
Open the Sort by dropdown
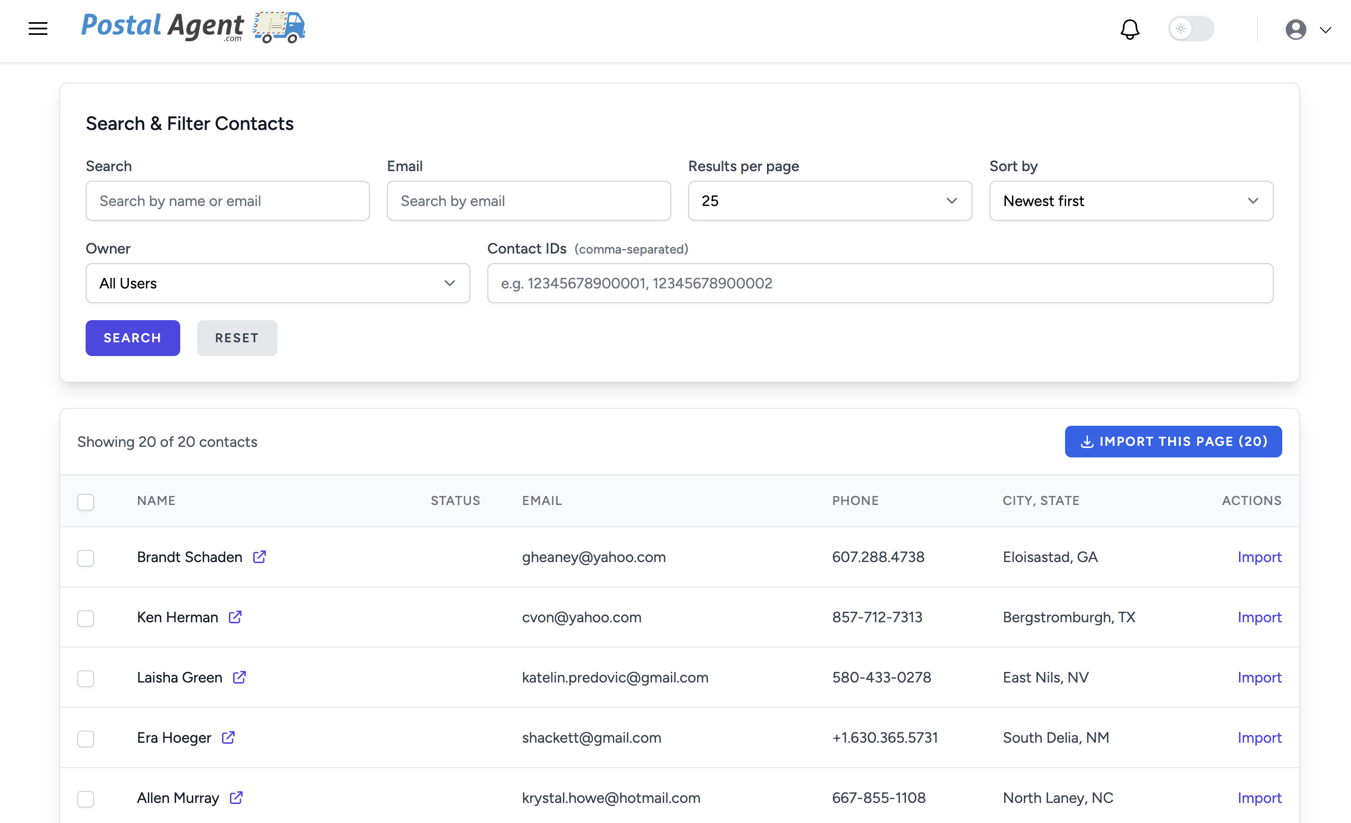1131,201
